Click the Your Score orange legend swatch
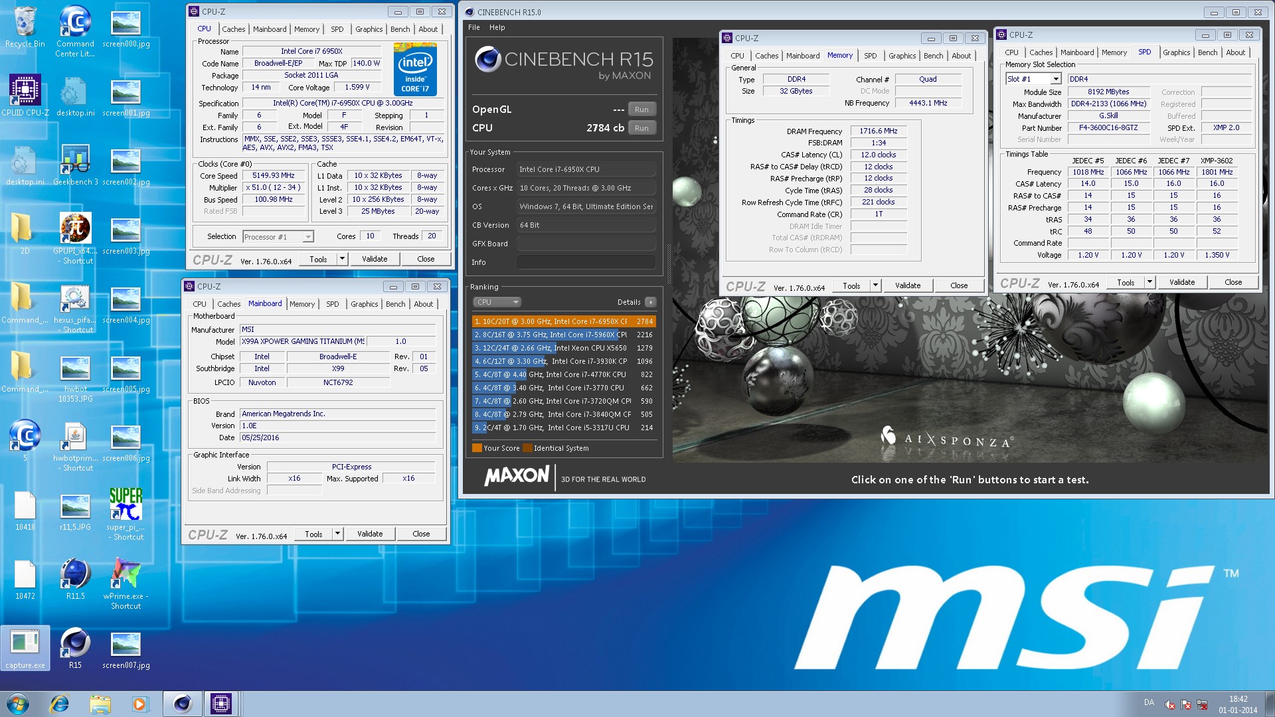This screenshot has height=717, width=1275. coord(477,448)
